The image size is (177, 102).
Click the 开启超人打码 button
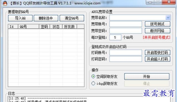tap(158, 59)
